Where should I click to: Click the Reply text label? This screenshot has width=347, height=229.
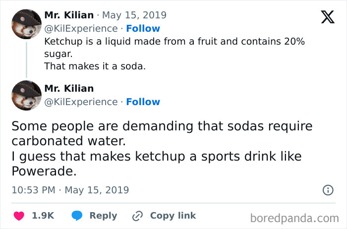103,216
